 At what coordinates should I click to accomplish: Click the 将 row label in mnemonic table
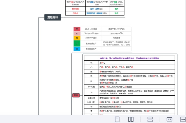pyautogui.click(x=91, y=106)
